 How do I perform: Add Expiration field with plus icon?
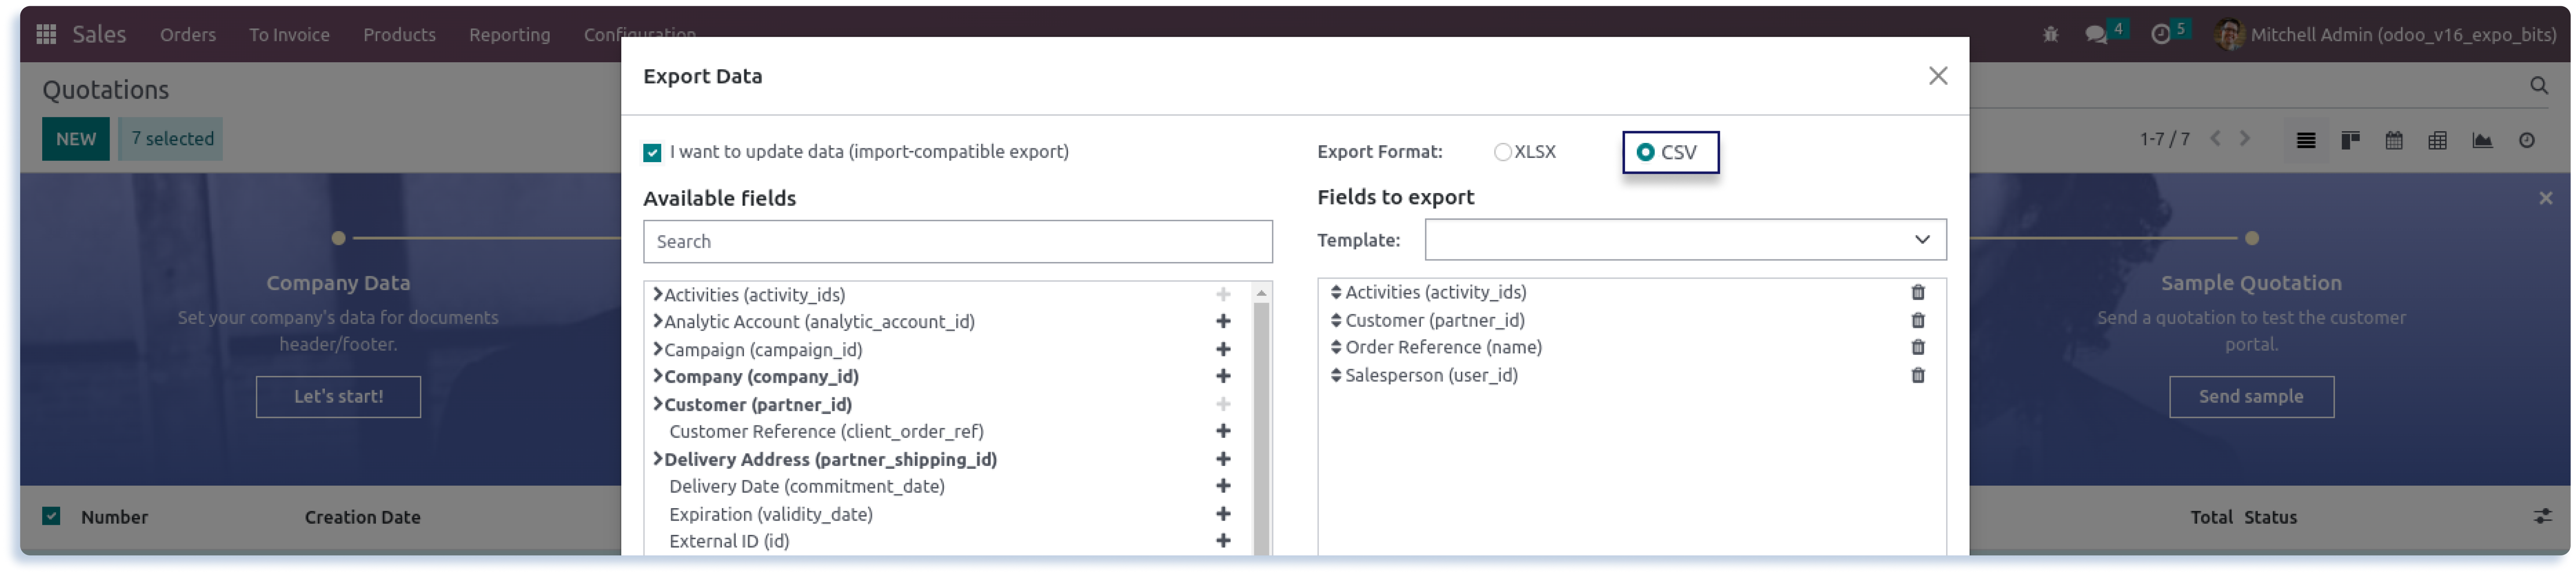(1223, 514)
